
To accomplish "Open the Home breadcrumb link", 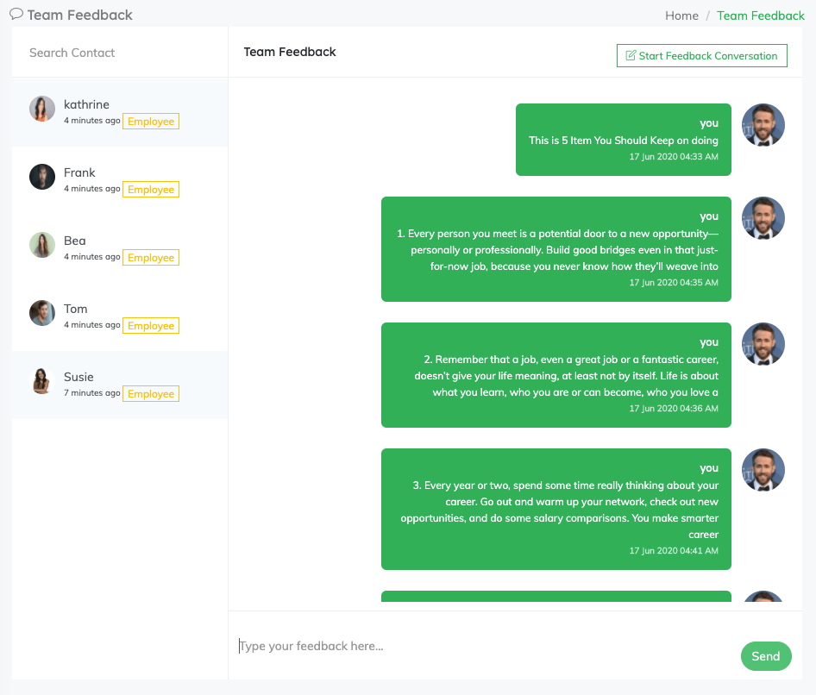I will [x=681, y=16].
